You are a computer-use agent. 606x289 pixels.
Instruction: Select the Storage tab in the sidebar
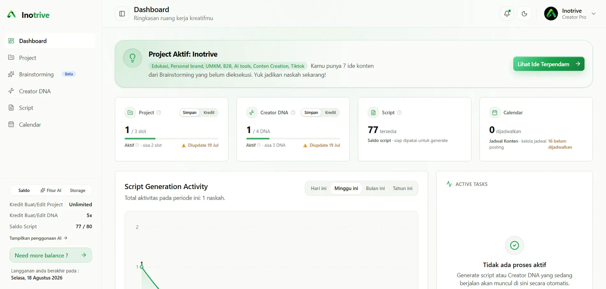click(77, 190)
